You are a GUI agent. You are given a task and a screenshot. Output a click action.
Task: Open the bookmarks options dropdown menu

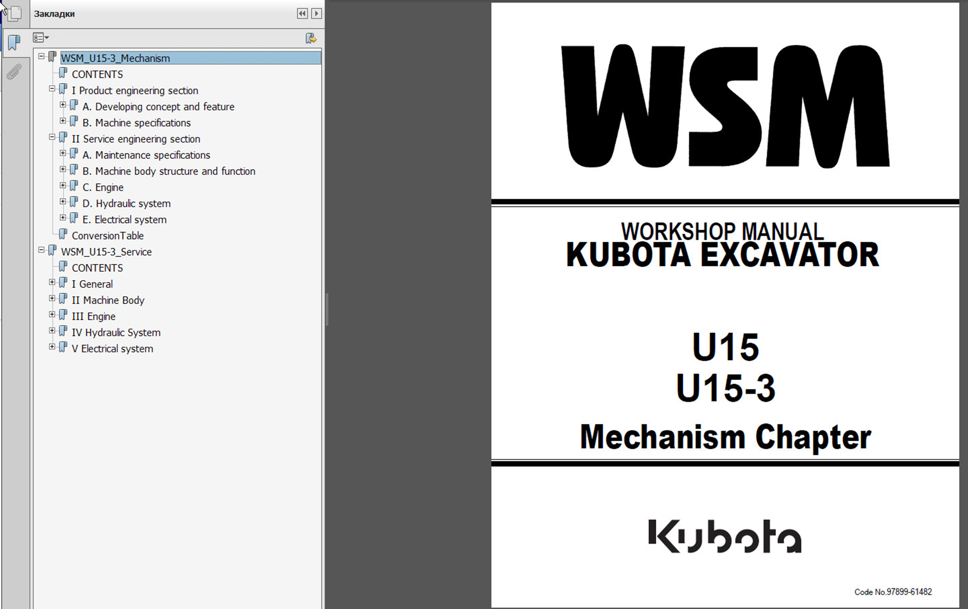(x=40, y=38)
